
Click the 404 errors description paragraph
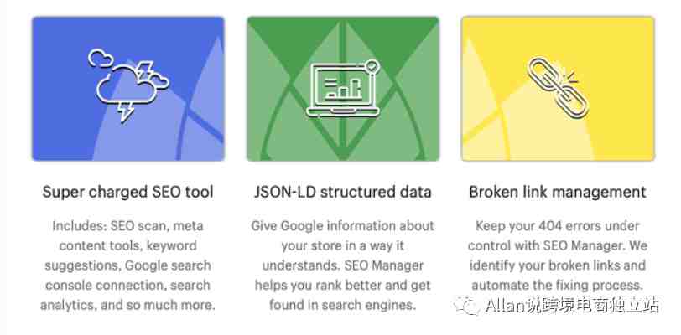(558, 255)
